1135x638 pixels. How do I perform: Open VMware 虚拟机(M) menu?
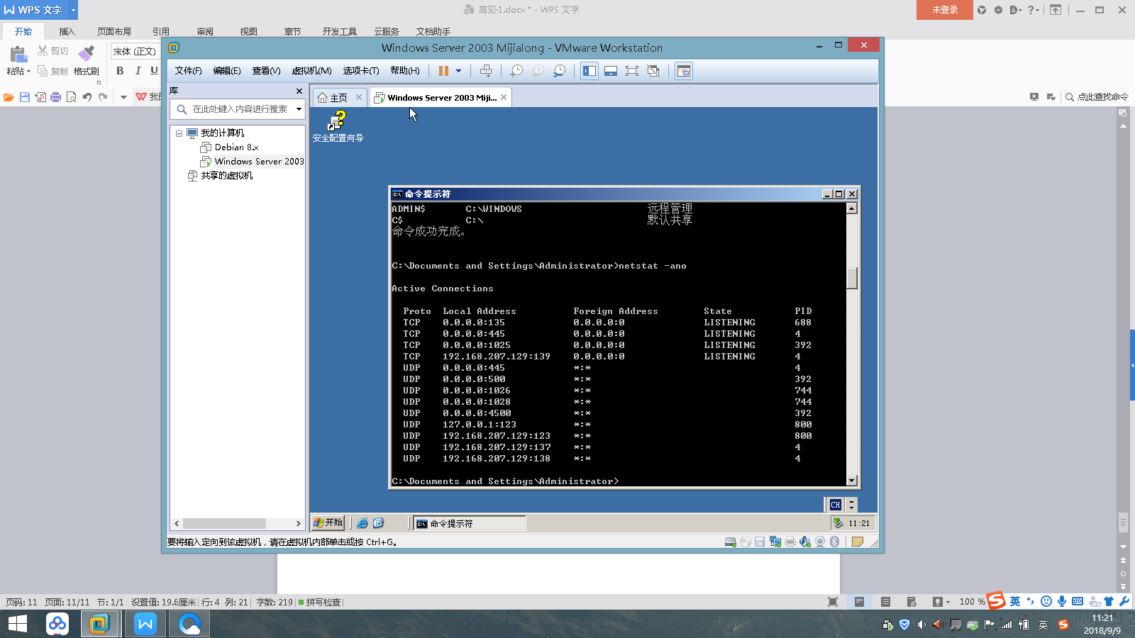click(312, 71)
